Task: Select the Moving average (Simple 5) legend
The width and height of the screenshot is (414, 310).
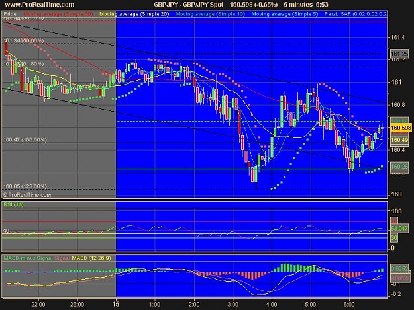Action: click(x=285, y=14)
